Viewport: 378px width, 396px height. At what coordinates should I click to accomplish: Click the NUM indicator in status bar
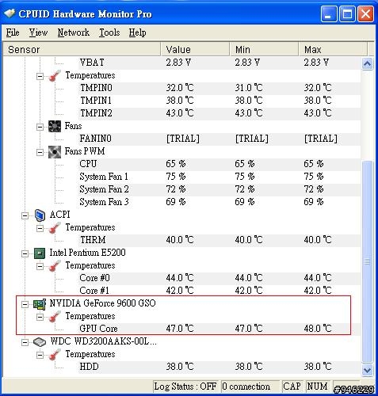tap(317, 386)
